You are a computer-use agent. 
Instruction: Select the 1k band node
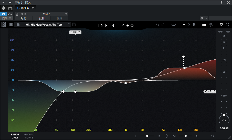(125, 83)
